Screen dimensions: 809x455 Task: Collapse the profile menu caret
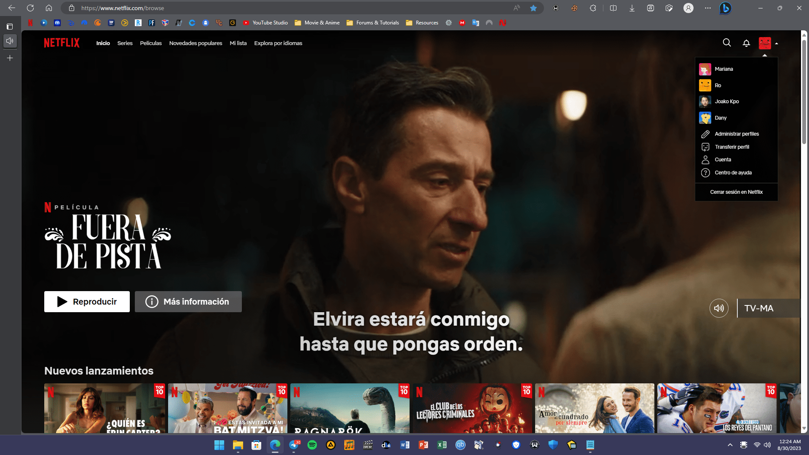pyautogui.click(x=776, y=43)
